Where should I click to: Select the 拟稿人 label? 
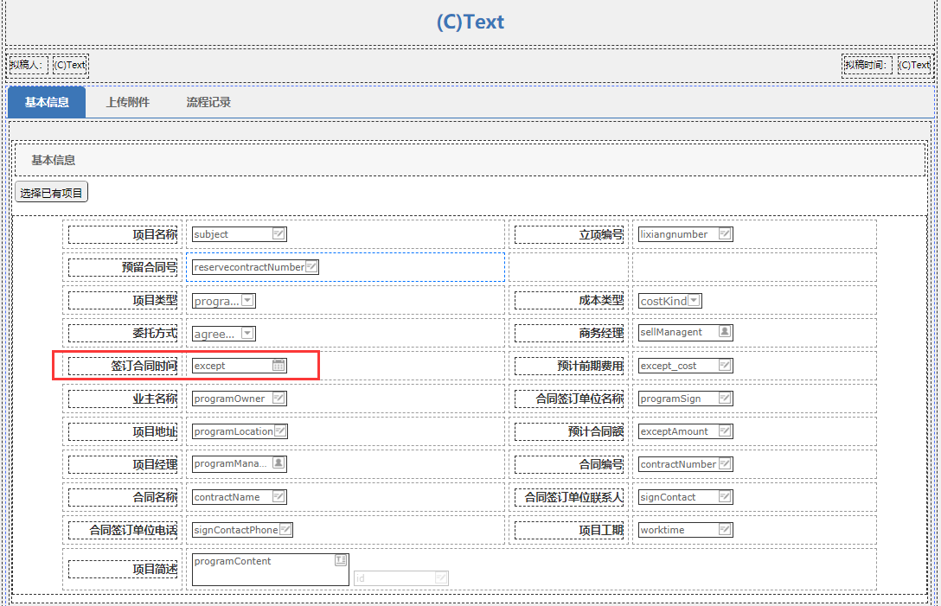click(x=27, y=65)
